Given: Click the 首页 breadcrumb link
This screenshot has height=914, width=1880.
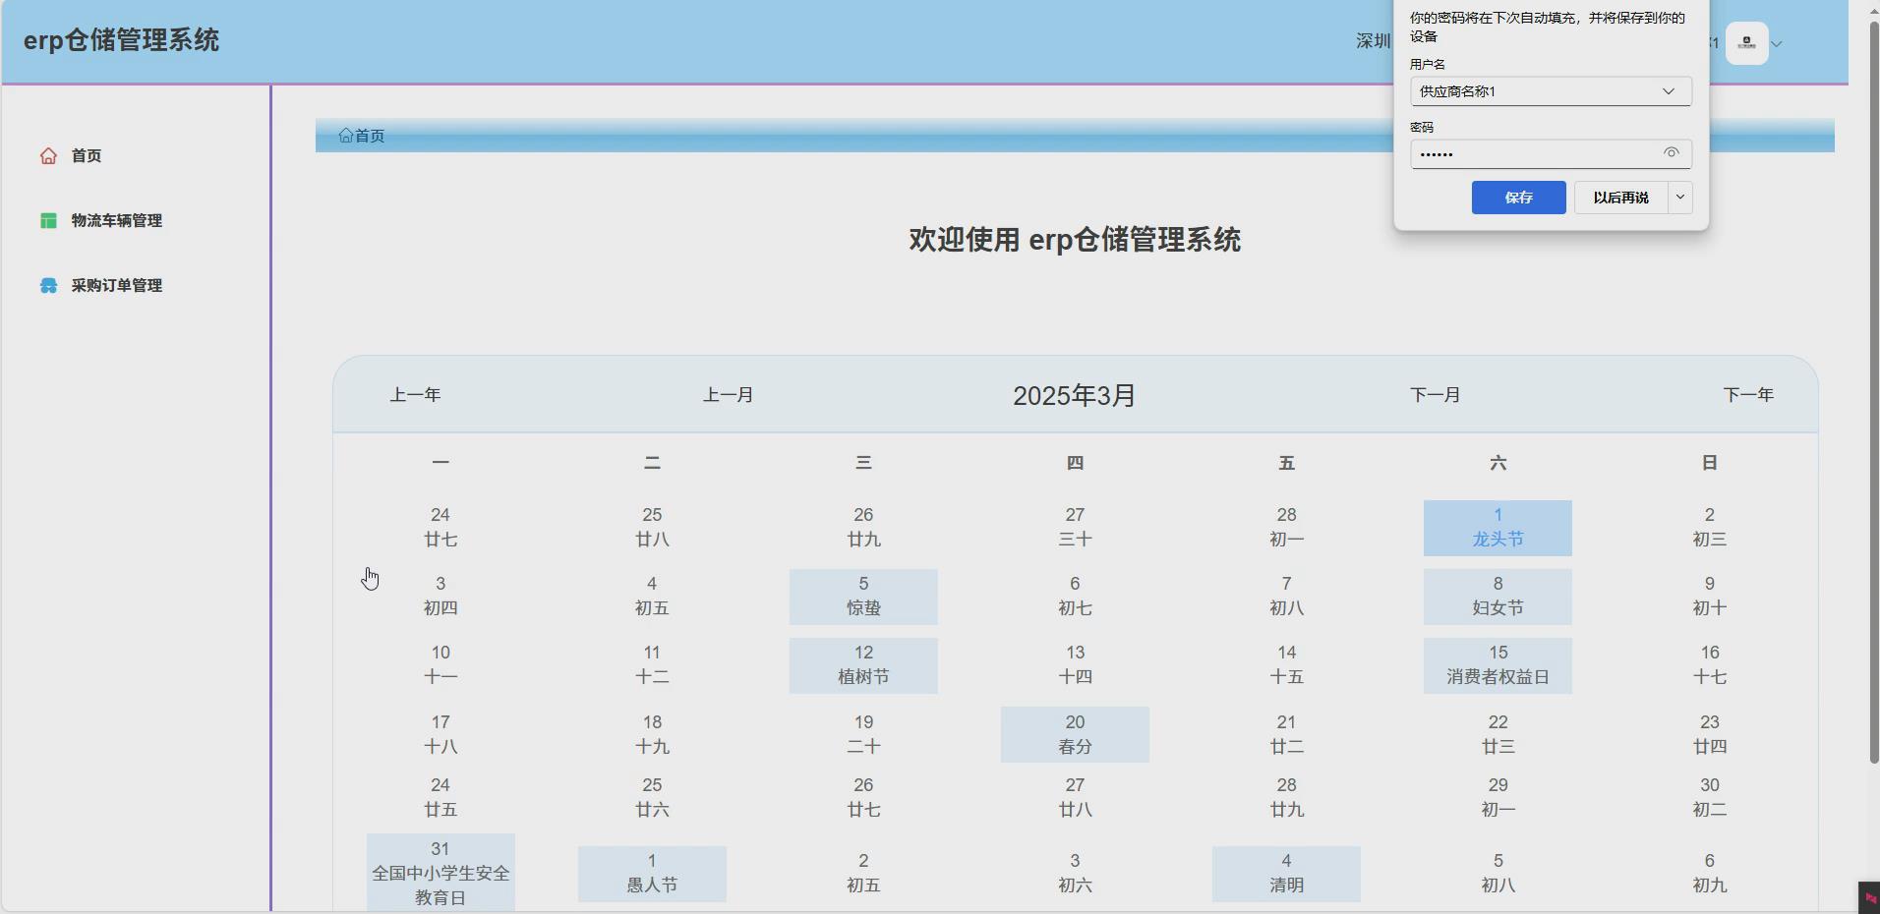Looking at the screenshot, I should pos(370,136).
